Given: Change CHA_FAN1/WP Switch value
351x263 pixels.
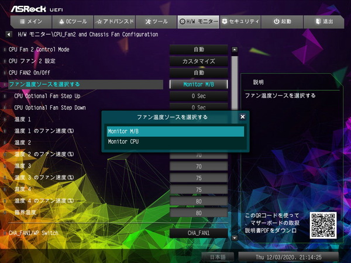Looking at the screenshot, I should click(198, 233).
